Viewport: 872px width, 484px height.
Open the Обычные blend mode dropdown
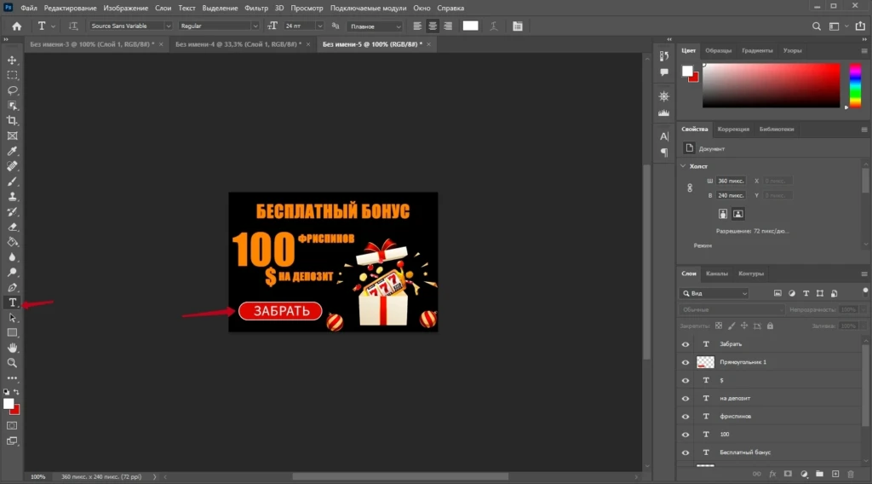731,309
